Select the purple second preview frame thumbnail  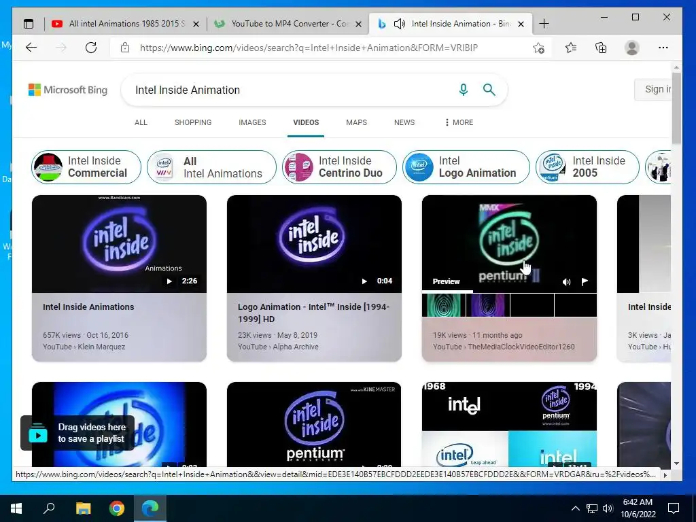coord(488,305)
